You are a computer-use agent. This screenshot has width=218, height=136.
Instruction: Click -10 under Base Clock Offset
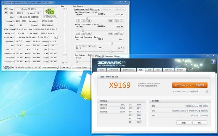83,21
